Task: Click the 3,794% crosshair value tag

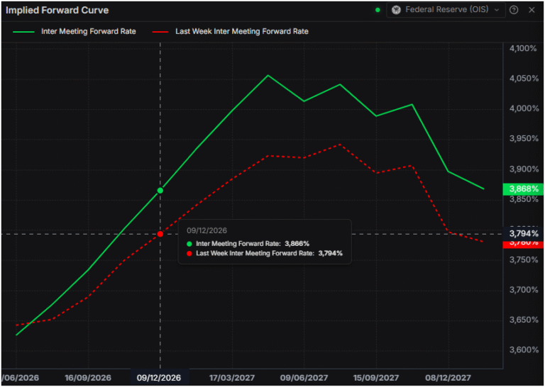Action: pyautogui.click(x=524, y=233)
